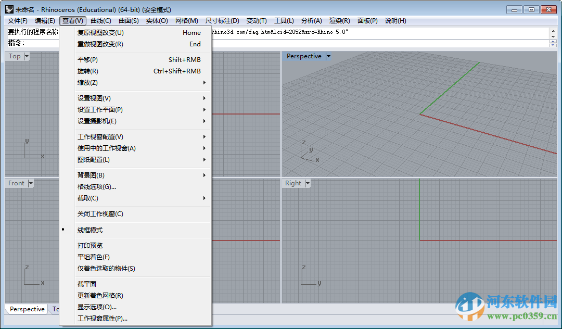Choose 截平面 from the menu
The width and height of the screenshot is (562, 329).
(135, 284)
